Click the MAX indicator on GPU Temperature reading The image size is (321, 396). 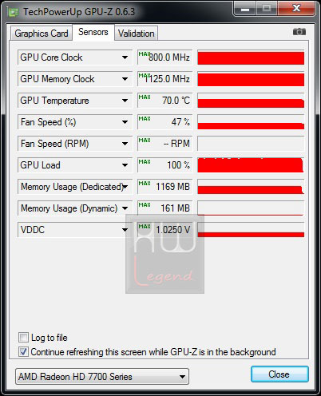tap(145, 97)
